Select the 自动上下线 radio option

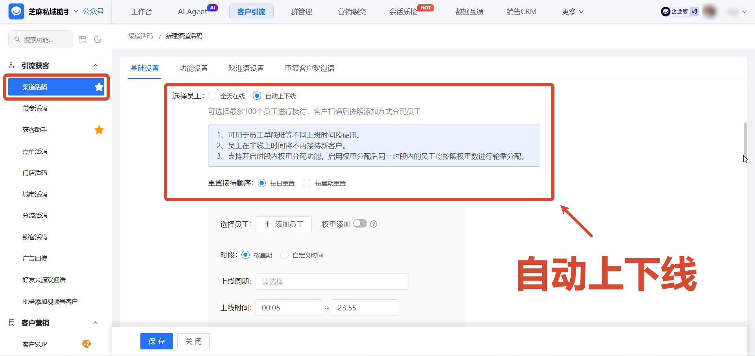257,95
